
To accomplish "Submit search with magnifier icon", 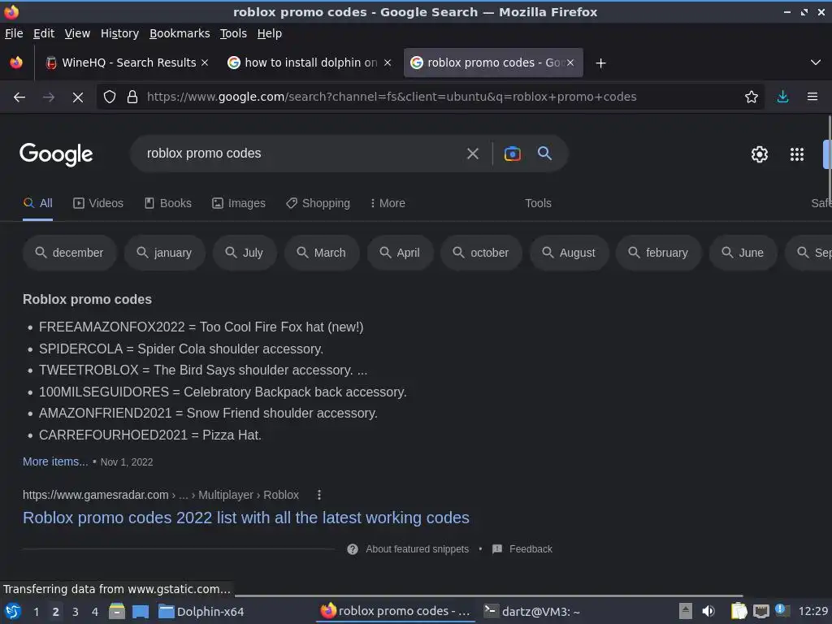I will [x=545, y=154].
